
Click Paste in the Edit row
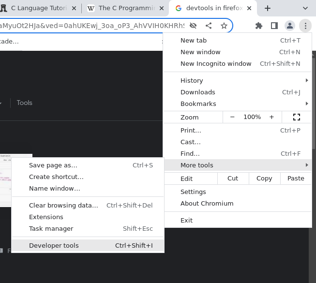(x=296, y=179)
